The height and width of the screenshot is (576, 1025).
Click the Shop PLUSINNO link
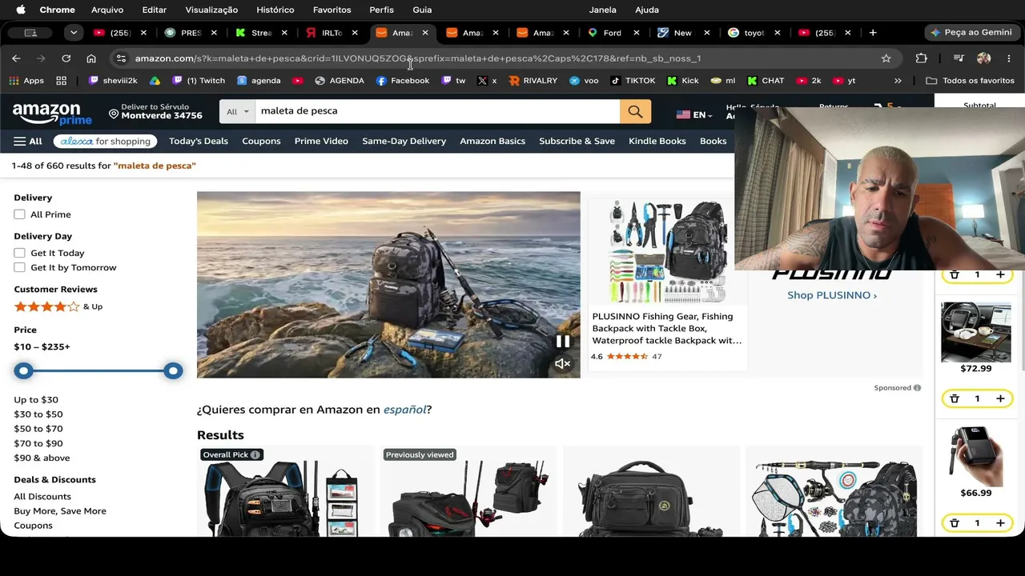pyautogui.click(x=832, y=295)
